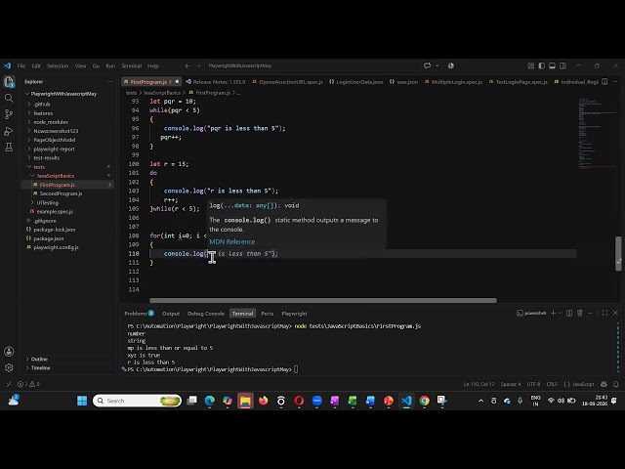Close the terminal panel

(x=615, y=313)
